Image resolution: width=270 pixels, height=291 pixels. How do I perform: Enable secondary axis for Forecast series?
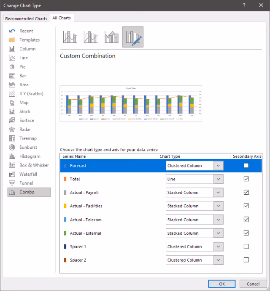click(x=246, y=165)
